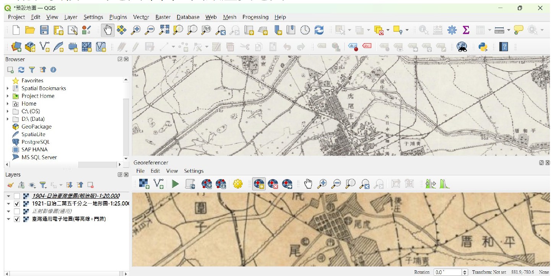This screenshot has width=553, height=276.
Task: Open Georeferencer File menu
Action: coord(140,171)
